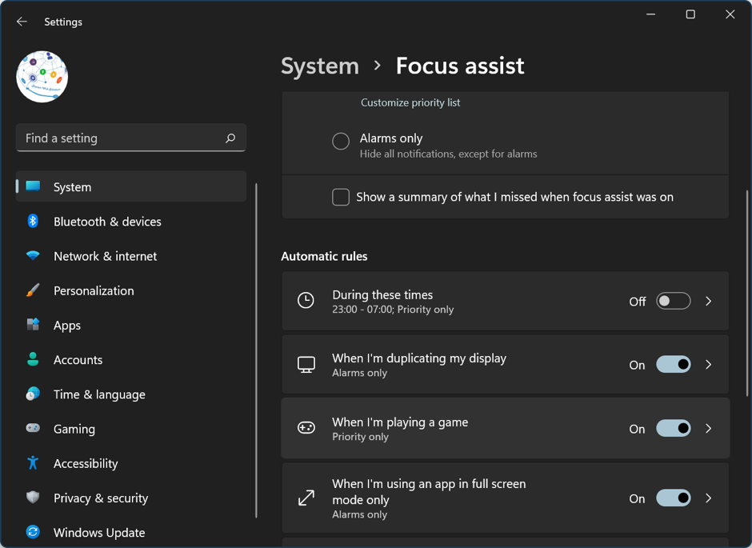Click the search magnifier icon
752x548 pixels.
pyautogui.click(x=230, y=138)
